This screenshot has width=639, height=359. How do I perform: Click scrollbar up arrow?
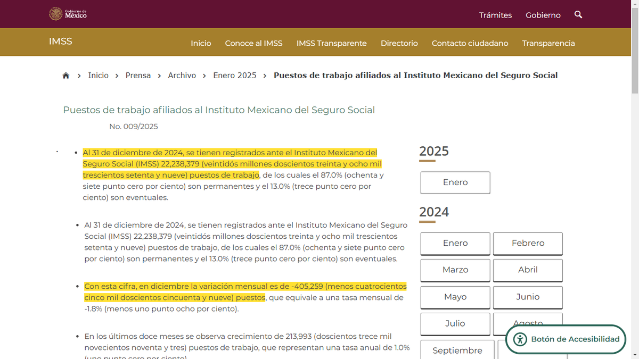(x=635, y=4)
